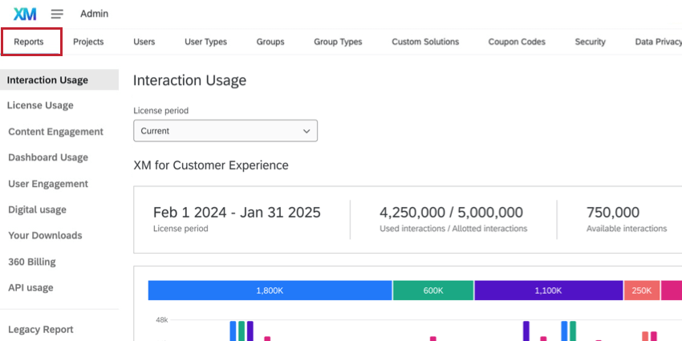This screenshot has width=682, height=341.
Task: Select the User Types tab
Action: point(205,42)
